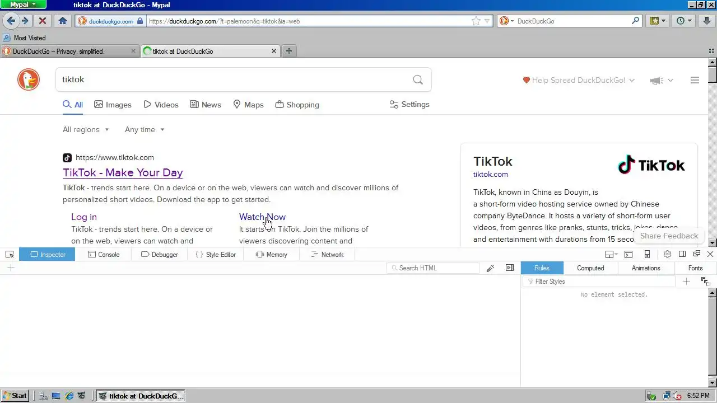Open the Style Editor tab

(x=216, y=254)
